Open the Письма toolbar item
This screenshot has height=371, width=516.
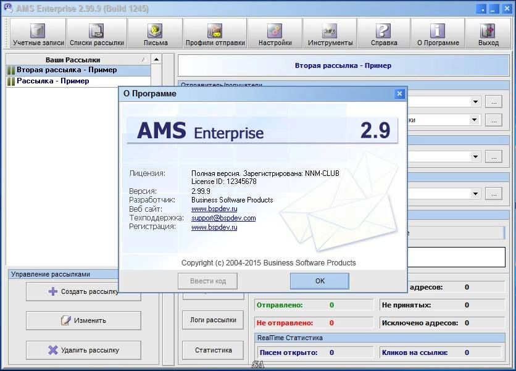(156, 33)
